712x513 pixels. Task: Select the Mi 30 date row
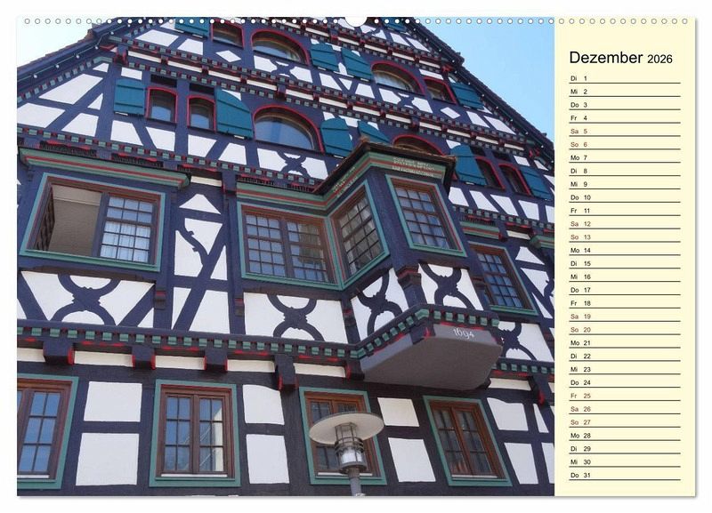click(x=625, y=462)
